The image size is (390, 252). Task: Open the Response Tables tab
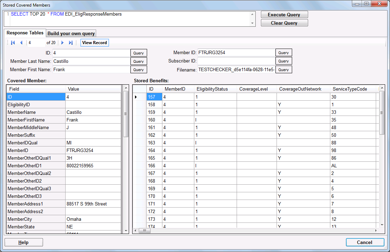coord(25,33)
